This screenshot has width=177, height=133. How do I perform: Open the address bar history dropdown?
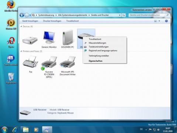click(119, 15)
